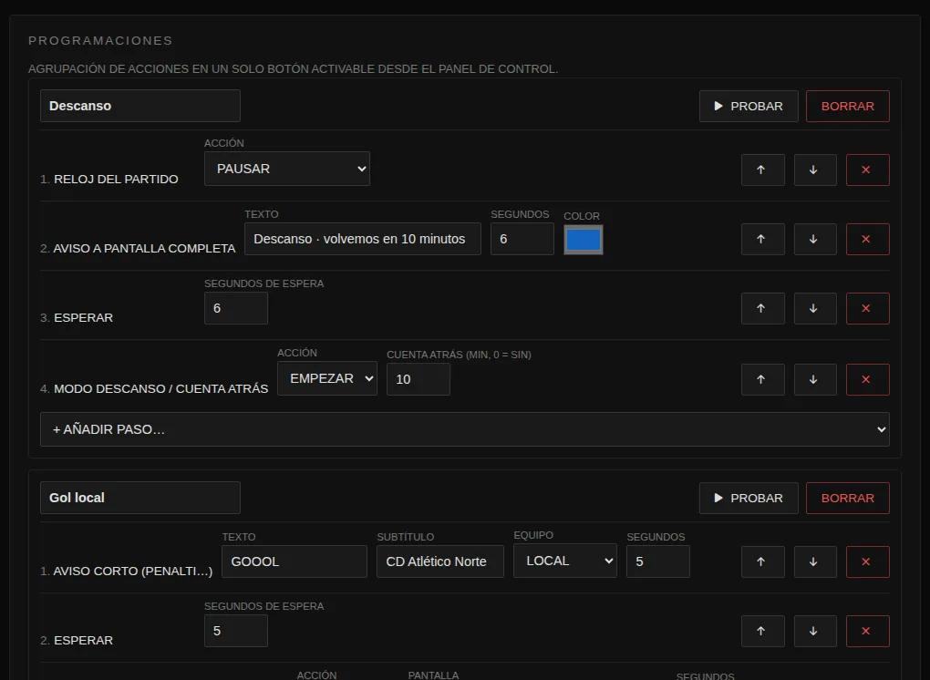Click the full-screen notice Texto field
Screen dimensions: 930x680
tap(362, 239)
